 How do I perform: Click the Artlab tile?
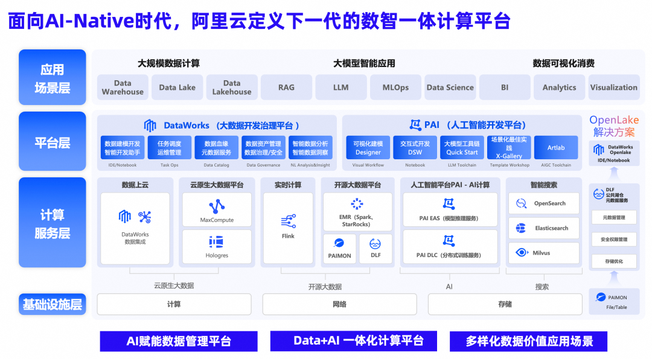[x=556, y=147]
